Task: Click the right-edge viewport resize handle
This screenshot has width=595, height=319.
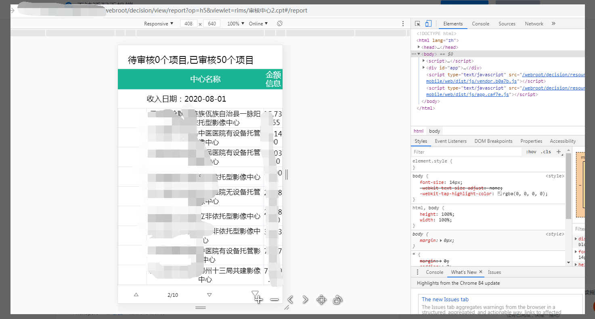Action: [x=287, y=175]
